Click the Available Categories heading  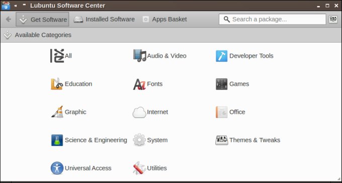coord(43,35)
